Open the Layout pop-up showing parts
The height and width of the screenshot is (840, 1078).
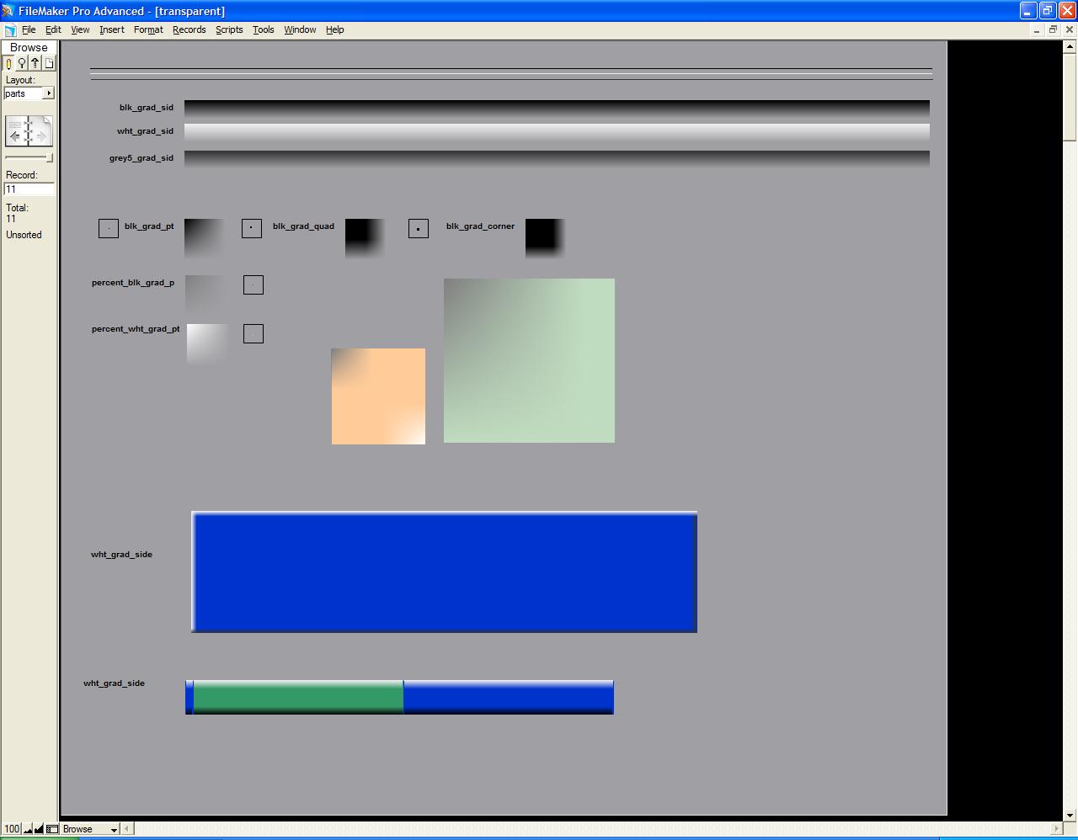pyautogui.click(x=48, y=93)
